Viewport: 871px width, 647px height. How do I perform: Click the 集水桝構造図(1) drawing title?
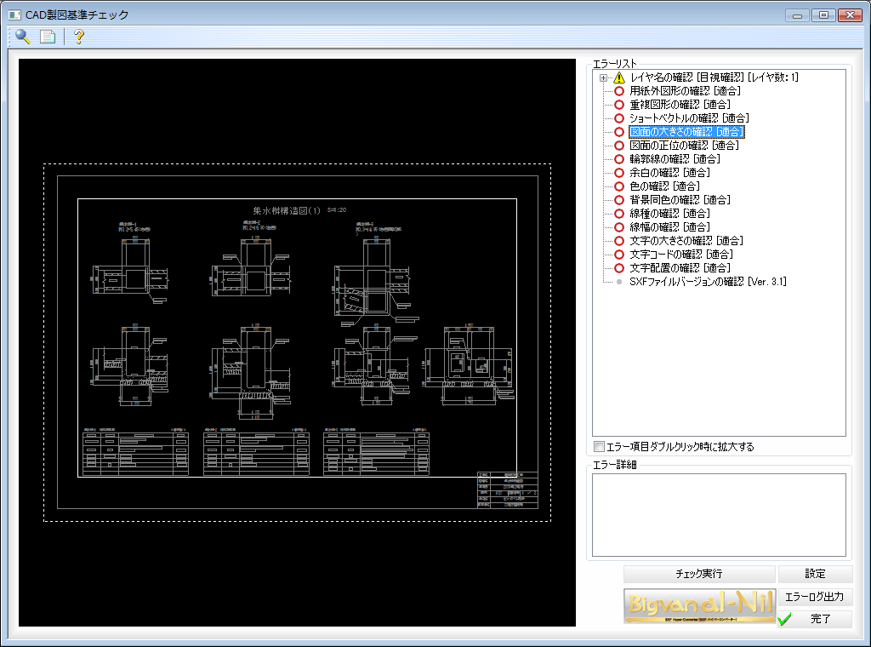(287, 210)
